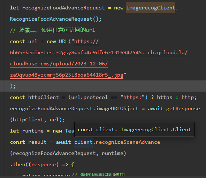Click the URL class name after new
Viewport: 206px width, 178px height.
[63, 42]
